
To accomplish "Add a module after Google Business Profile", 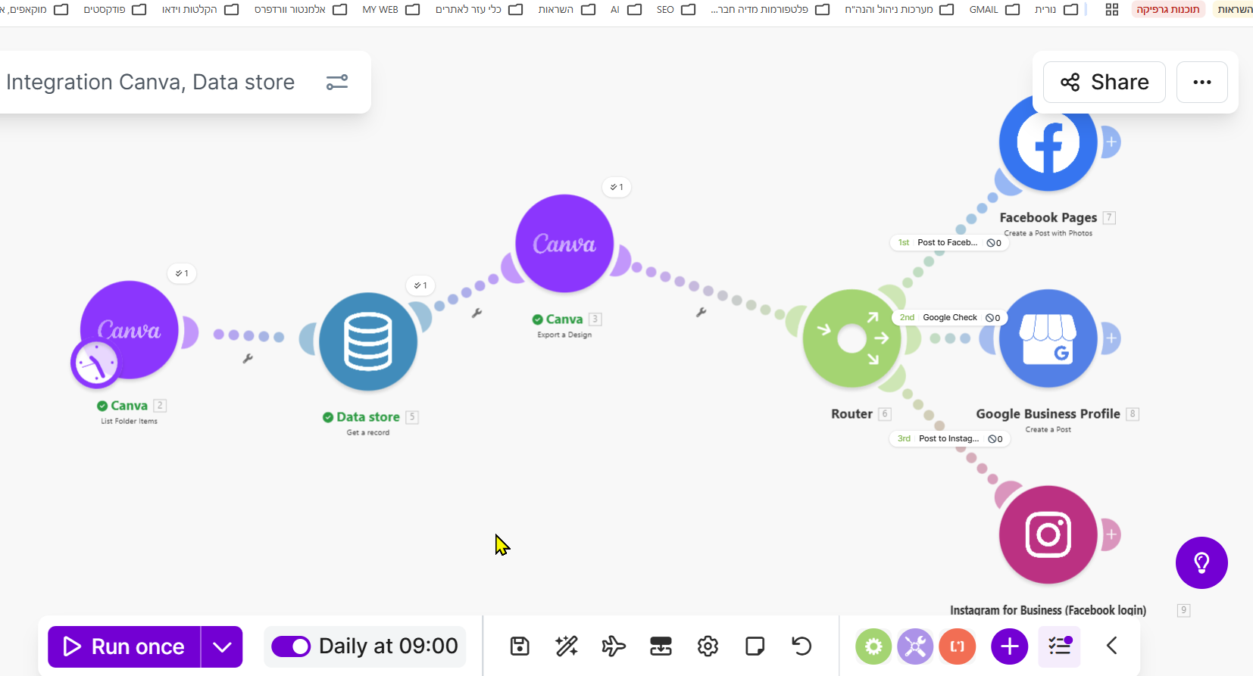I will pos(1111,338).
